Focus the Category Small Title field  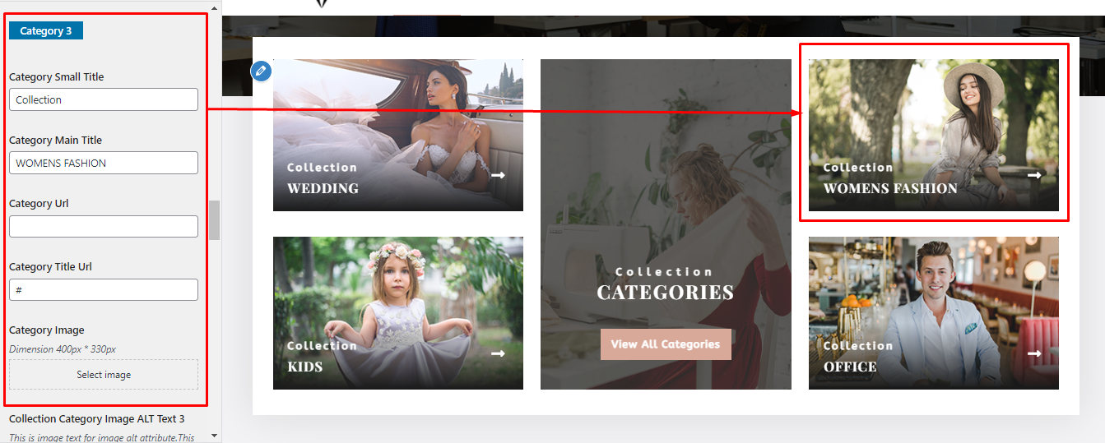tap(104, 99)
